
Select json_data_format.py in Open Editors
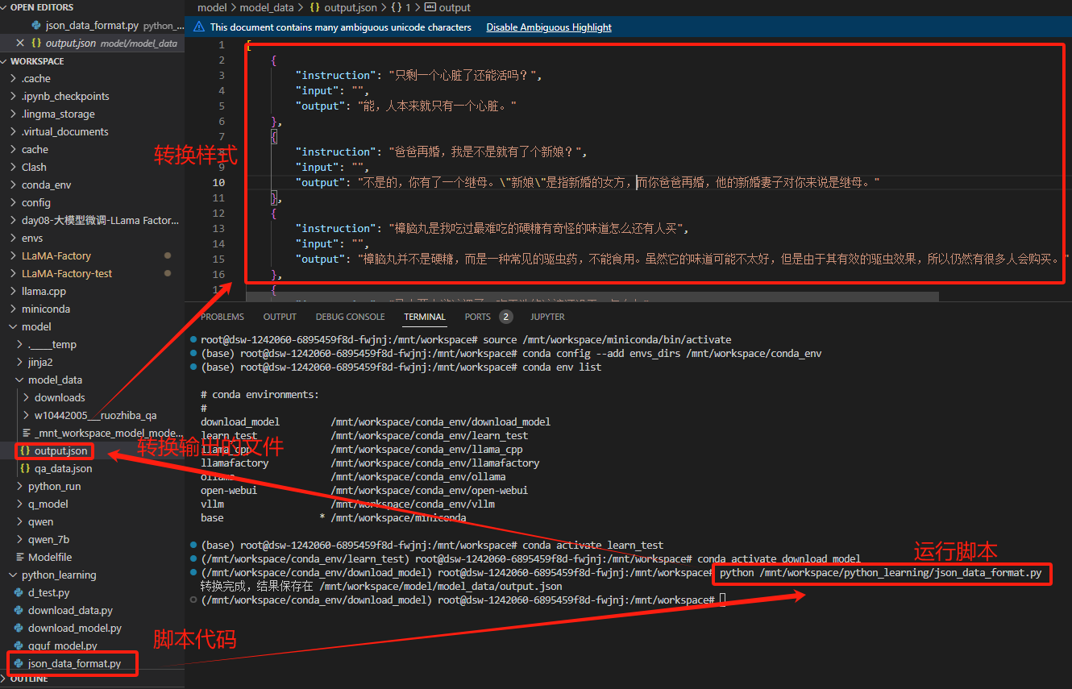(x=93, y=25)
